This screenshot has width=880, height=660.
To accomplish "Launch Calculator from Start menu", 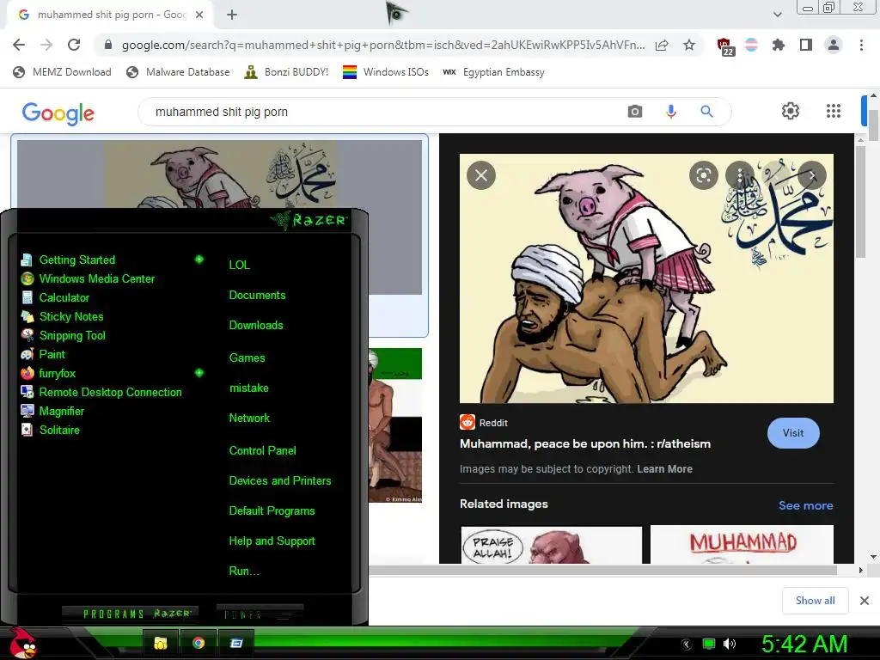I will pyautogui.click(x=55, y=298).
